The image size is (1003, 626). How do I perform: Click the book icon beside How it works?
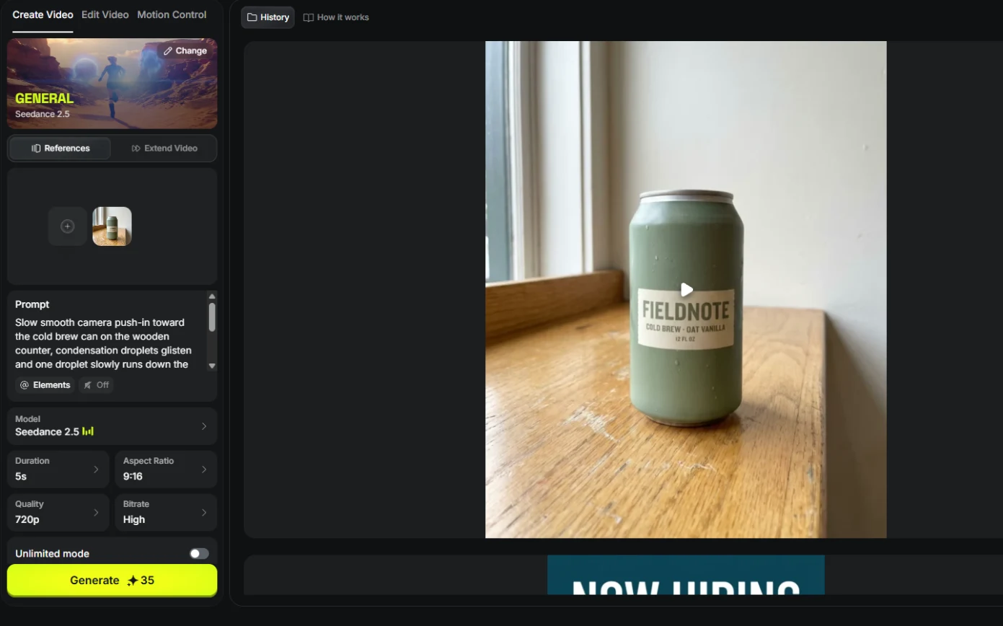tap(309, 17)
